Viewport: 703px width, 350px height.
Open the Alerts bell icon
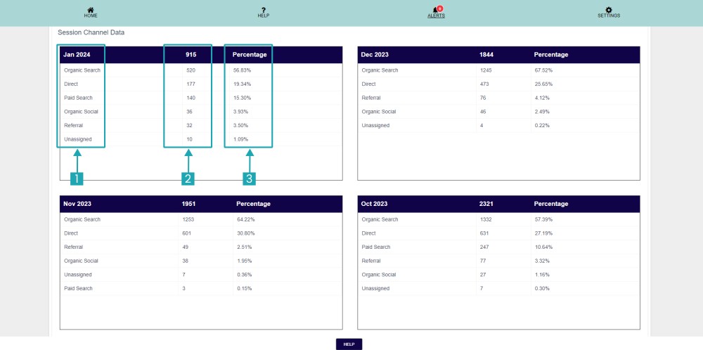coord(435,10)
